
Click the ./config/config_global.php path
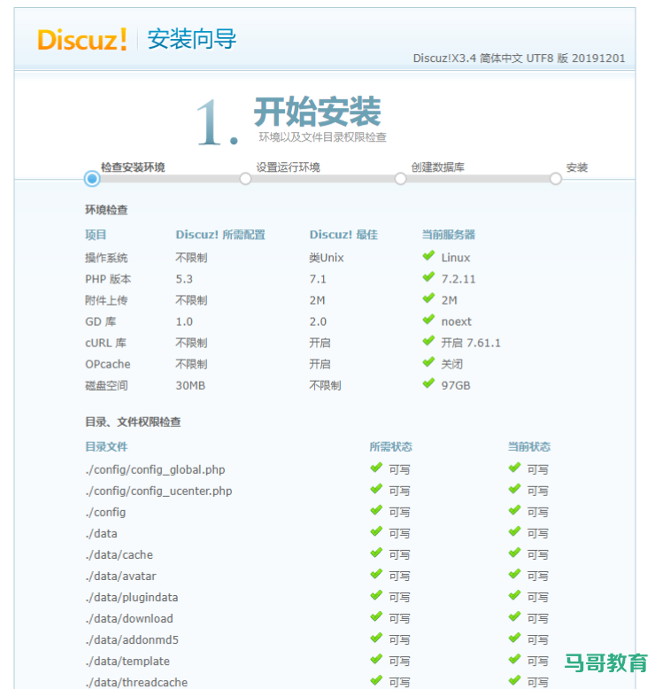click(x=155, y=469)
